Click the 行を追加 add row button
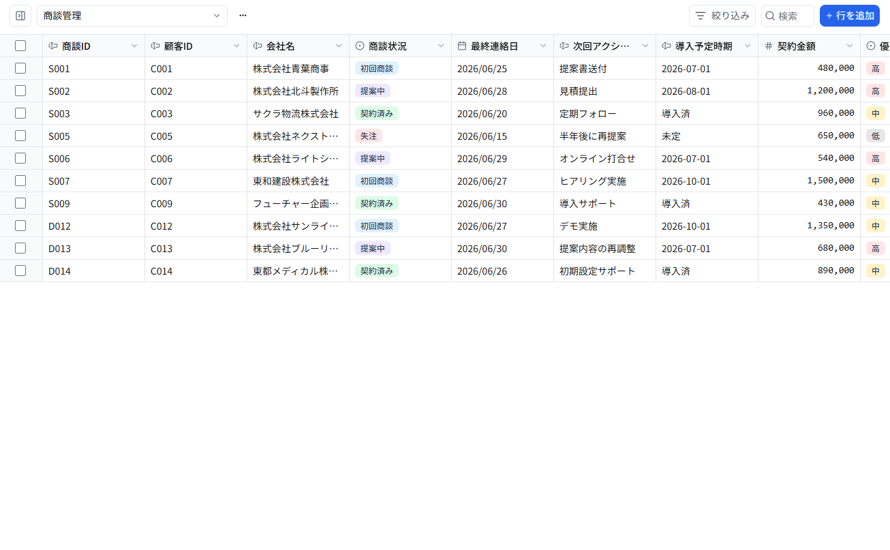890x550 pixels. point(850,16)
